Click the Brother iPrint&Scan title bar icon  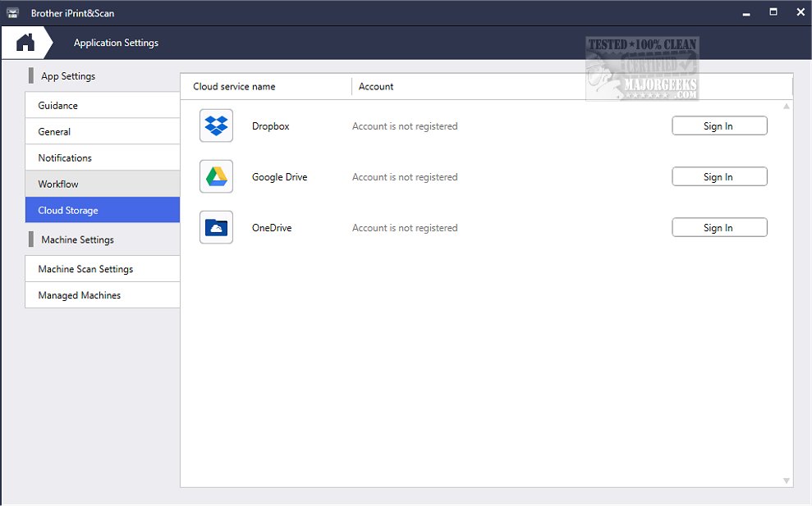click(13, 13)
